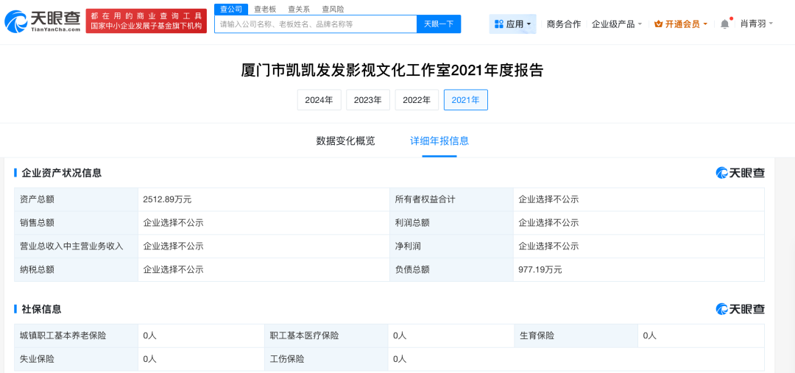Click the Tianyancha logo in header

point(43,22)
